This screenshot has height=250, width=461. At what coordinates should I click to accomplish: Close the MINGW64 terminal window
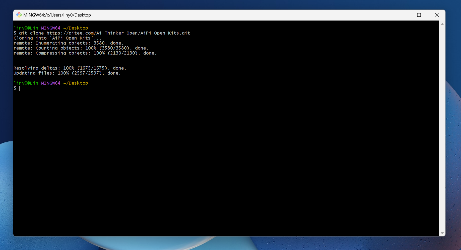[437, 15]
